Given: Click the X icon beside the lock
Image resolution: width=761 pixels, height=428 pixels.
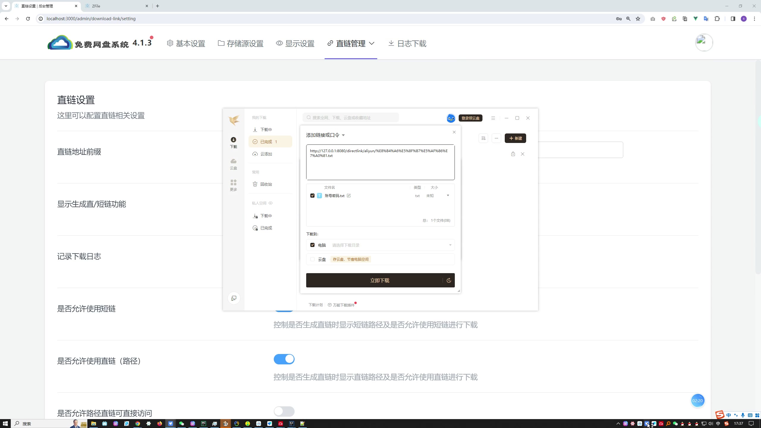Looking at the screenshot, I should coord(523,154).
